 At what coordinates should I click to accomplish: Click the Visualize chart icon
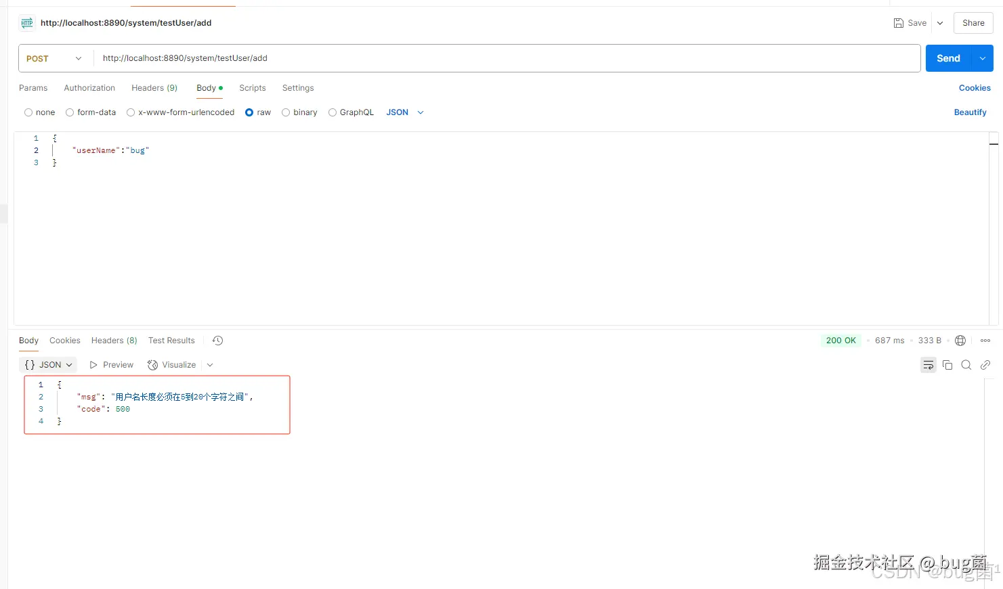point(152,365)
